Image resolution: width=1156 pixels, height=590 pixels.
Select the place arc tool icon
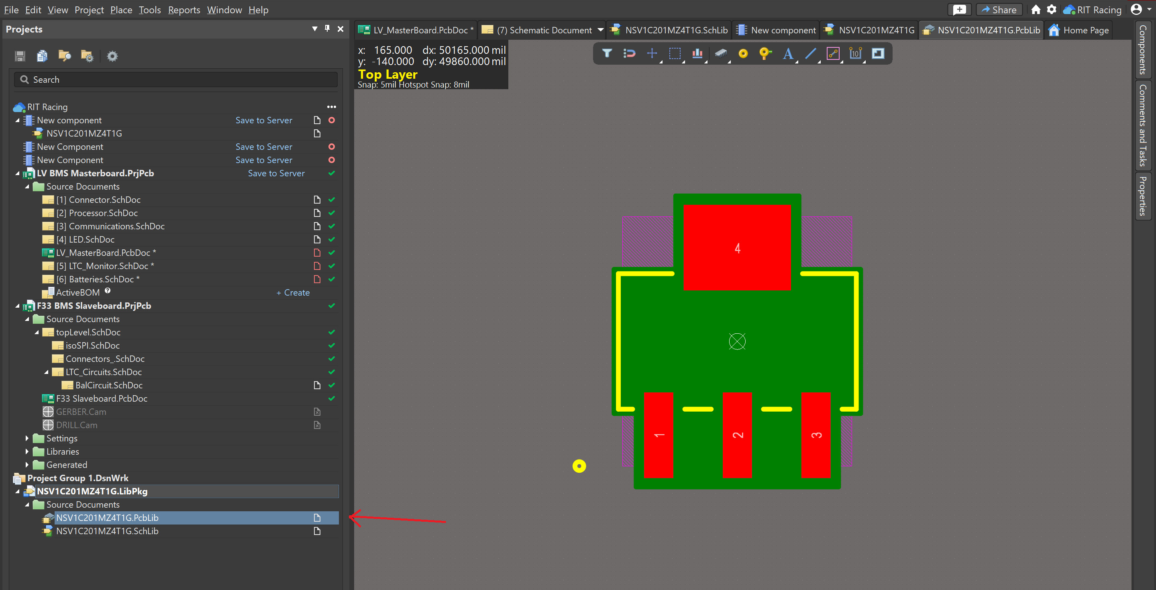tap(833, 53)
